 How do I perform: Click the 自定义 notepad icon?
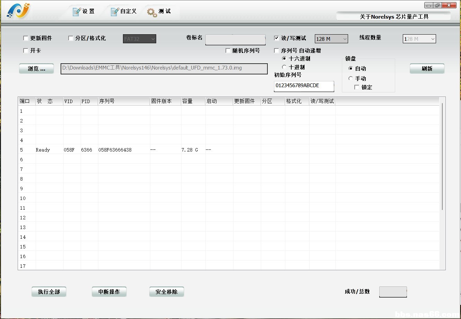tap(115, 12)
